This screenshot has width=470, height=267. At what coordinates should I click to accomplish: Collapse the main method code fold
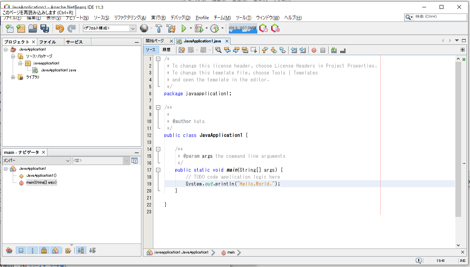click(158, 170)
